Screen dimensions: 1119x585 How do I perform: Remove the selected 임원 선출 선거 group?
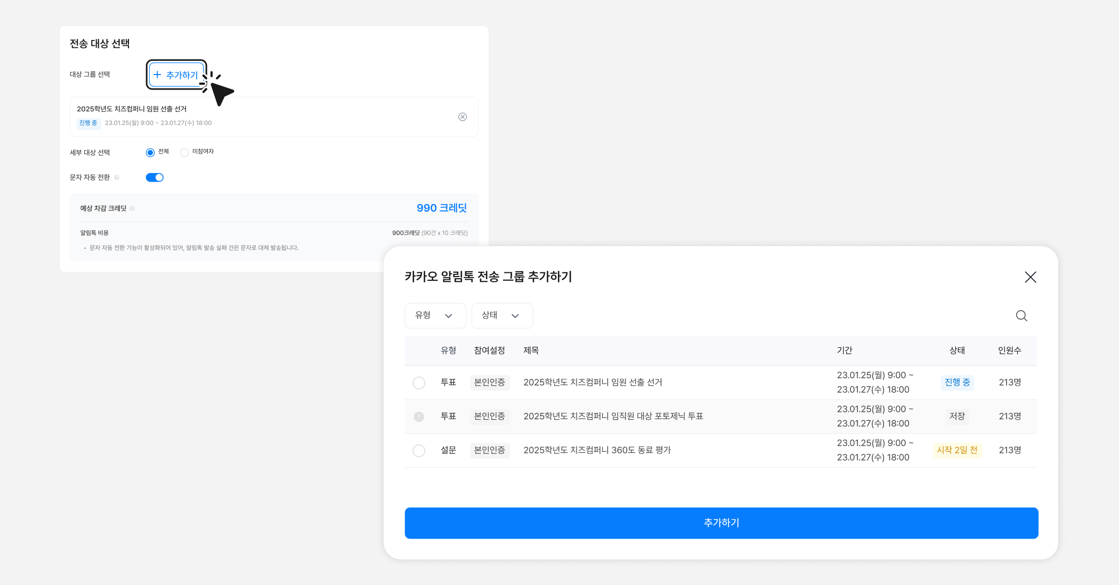click(463, 117)
